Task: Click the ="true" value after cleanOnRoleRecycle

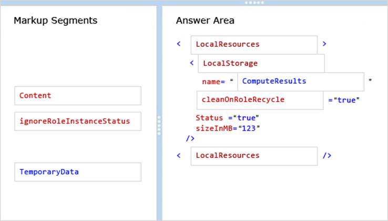Action: pos(345,100)
